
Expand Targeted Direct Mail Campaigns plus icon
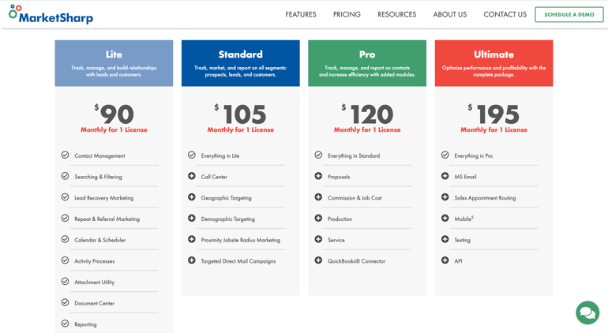coord(192,260)
